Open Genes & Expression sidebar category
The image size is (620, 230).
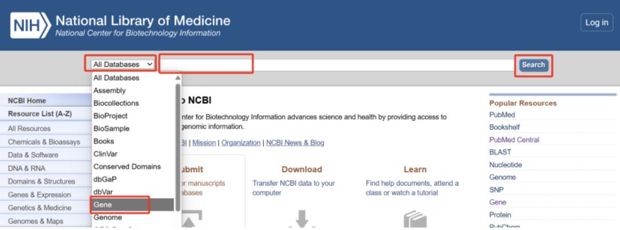point(39,195)
